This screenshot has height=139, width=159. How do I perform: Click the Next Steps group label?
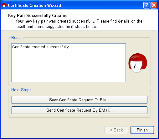click(x=21, y=90)
